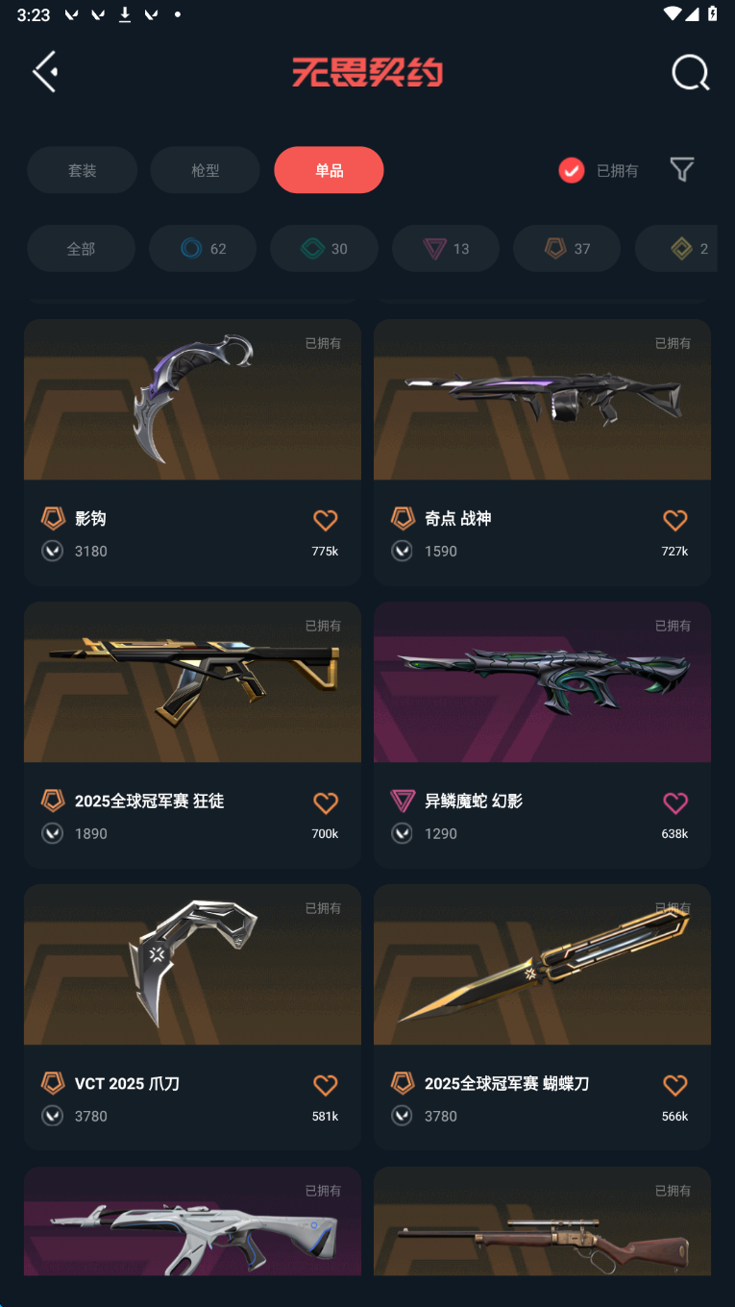Filter by orange pentagon rarity 37
This screenshot has width=735, height=1307.
pyautogui.click(x=567, y=249)
